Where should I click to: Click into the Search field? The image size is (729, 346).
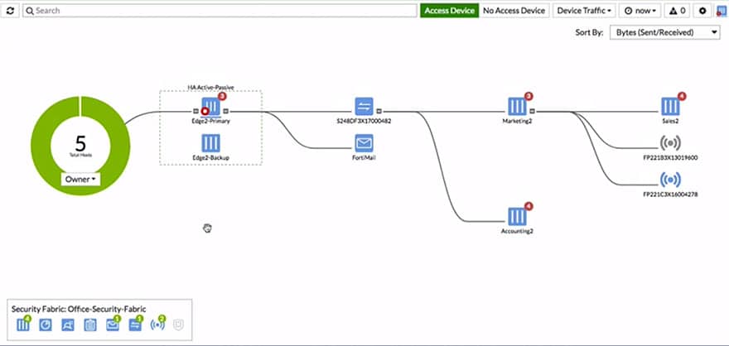pos(220,10)
